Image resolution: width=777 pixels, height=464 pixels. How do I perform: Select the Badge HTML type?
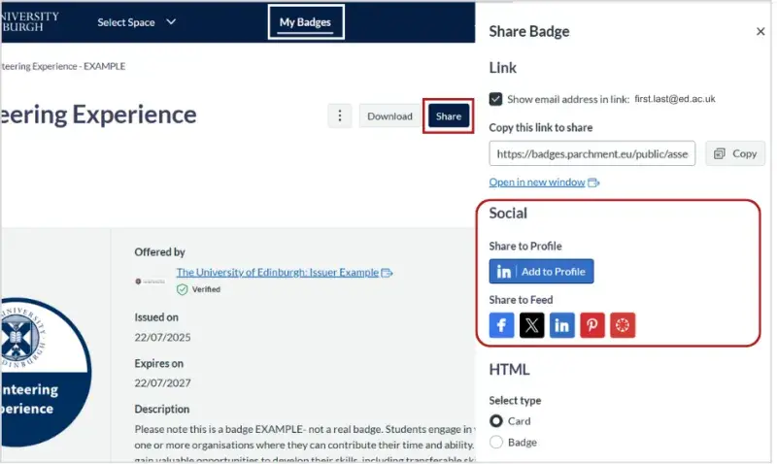point(498,445)
